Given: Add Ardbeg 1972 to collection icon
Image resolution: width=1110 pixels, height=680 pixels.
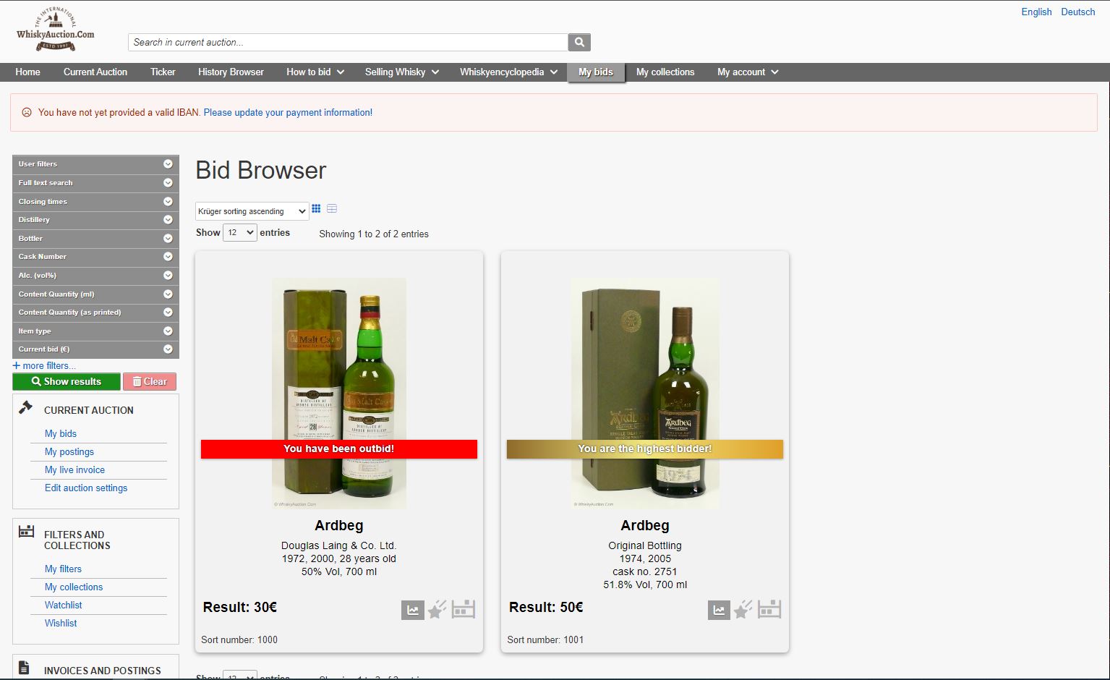Looking at the screenshot, I should (x=464, y=610).
